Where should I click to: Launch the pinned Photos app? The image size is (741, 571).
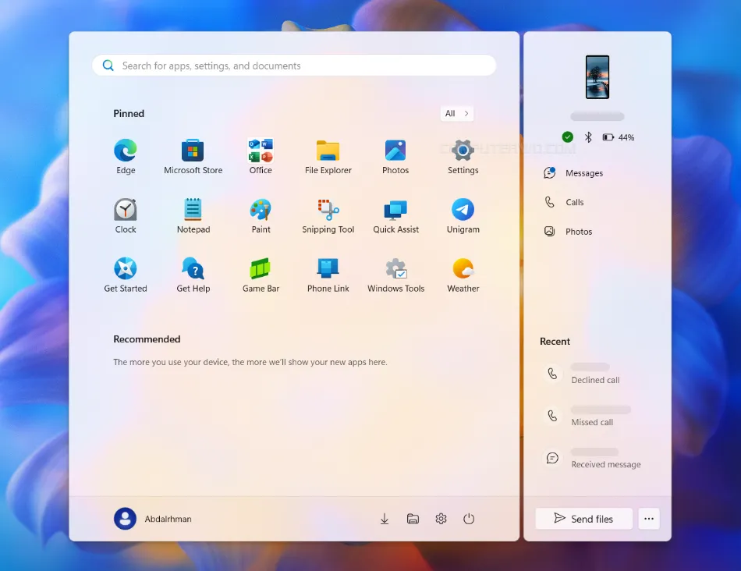(x=395, y=157)
